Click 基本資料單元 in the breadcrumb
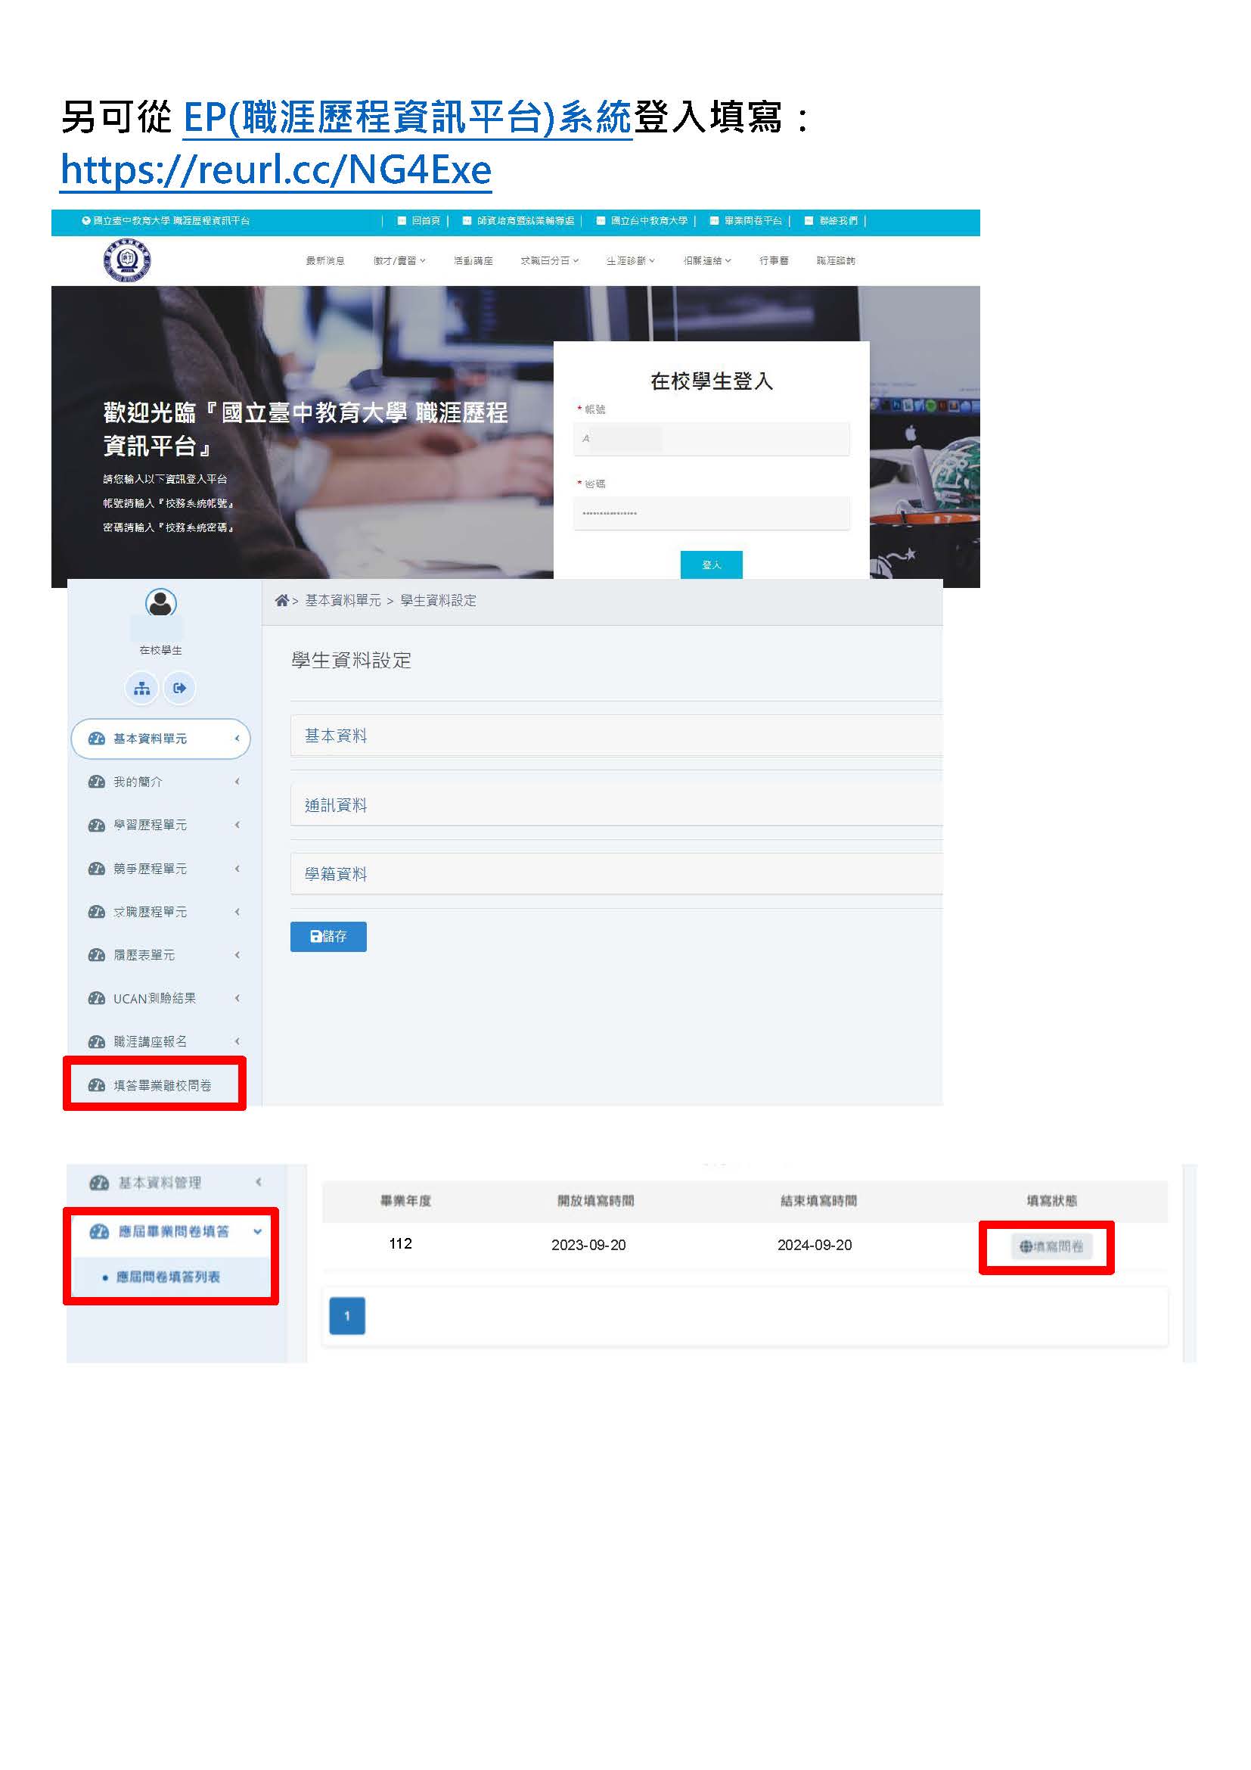Image resolution: width=1251 pixels, height=1770 pixels. point(343,601)
